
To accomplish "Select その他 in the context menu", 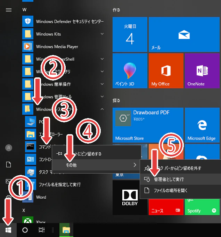I will point(96,165).
